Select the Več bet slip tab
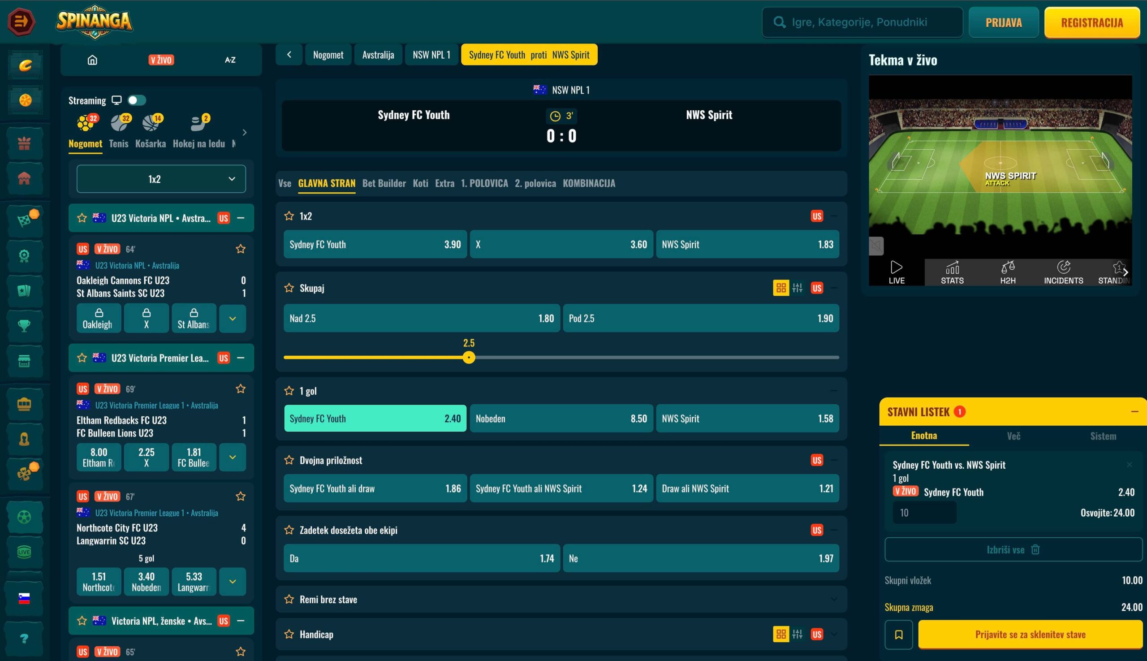This screenshot has height=661, width=1147. coord(1013,436)
